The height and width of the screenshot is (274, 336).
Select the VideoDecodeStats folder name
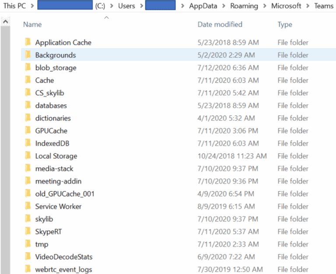coord(64,257)
